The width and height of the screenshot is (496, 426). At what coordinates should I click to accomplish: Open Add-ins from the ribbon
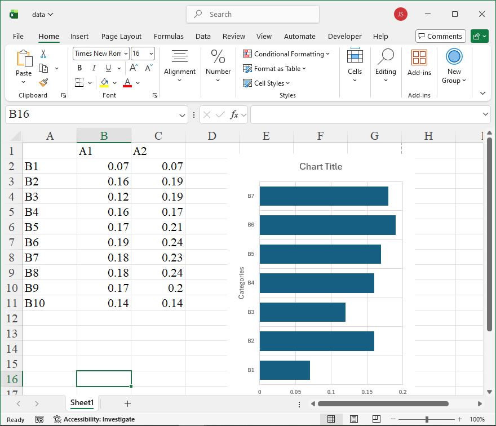pyautogui.click(x=419, y=63)
